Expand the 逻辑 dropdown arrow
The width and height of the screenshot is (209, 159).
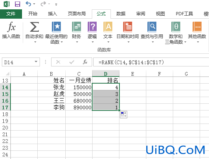(93, 42)
